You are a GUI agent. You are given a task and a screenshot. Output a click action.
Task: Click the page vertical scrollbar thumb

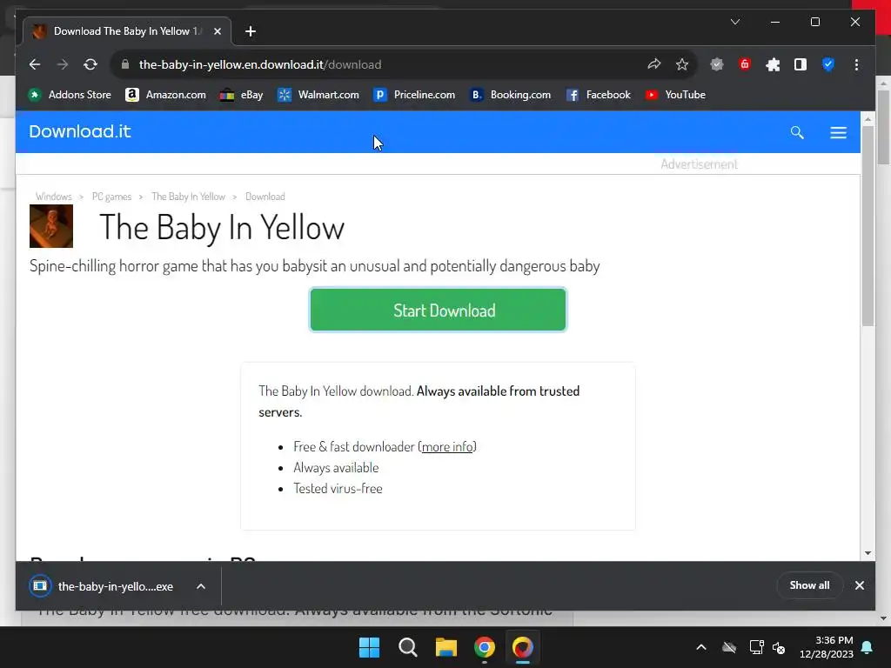point(868,226)
